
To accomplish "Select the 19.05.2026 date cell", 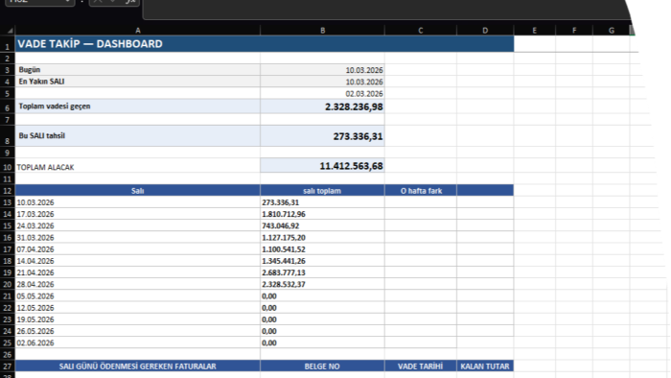I will (x=138, y=319).
